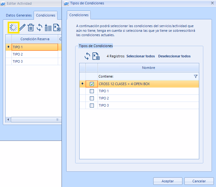Refresh the Tipos de Condiciones list
This screenshot has width=216, height=187.
tap(87, 56)
